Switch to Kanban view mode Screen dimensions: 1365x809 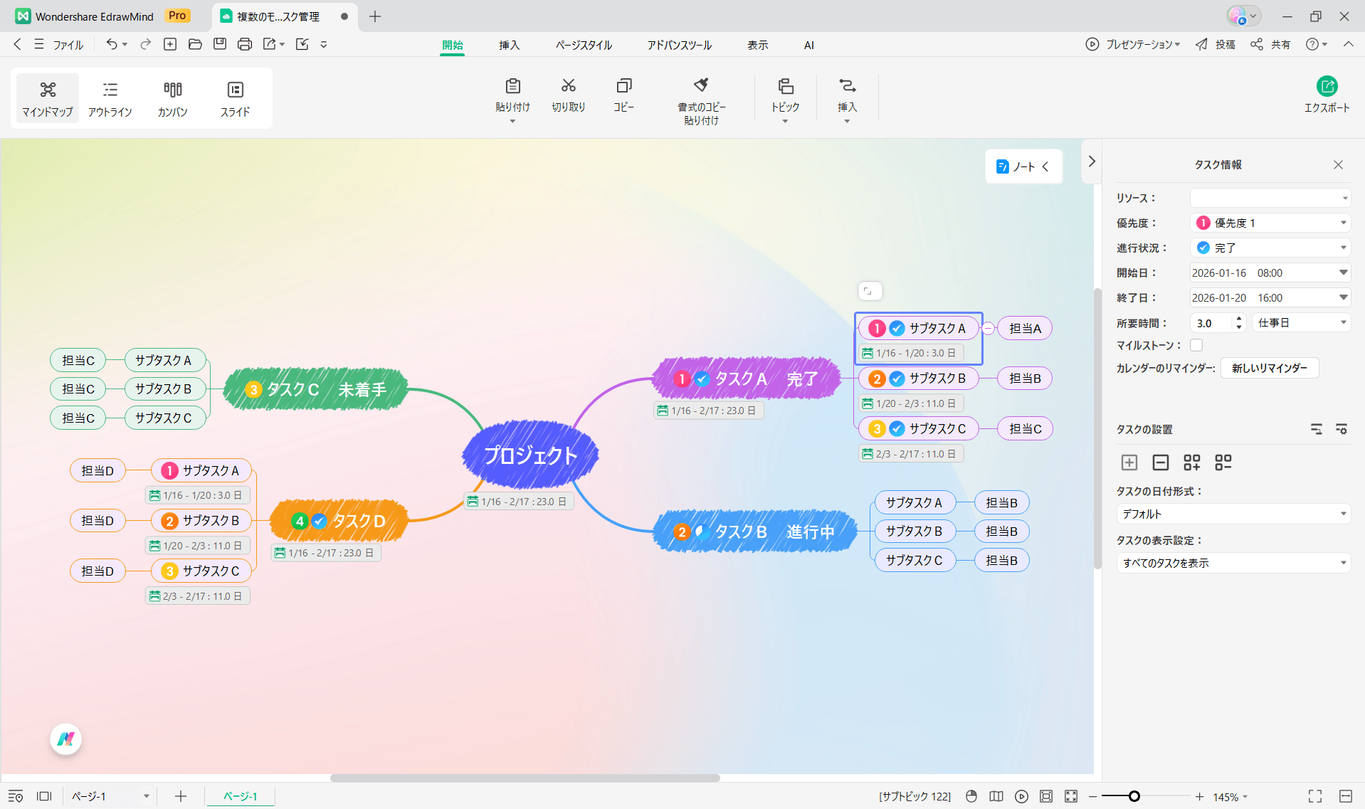pyautogui.click(x=172, y=98)
